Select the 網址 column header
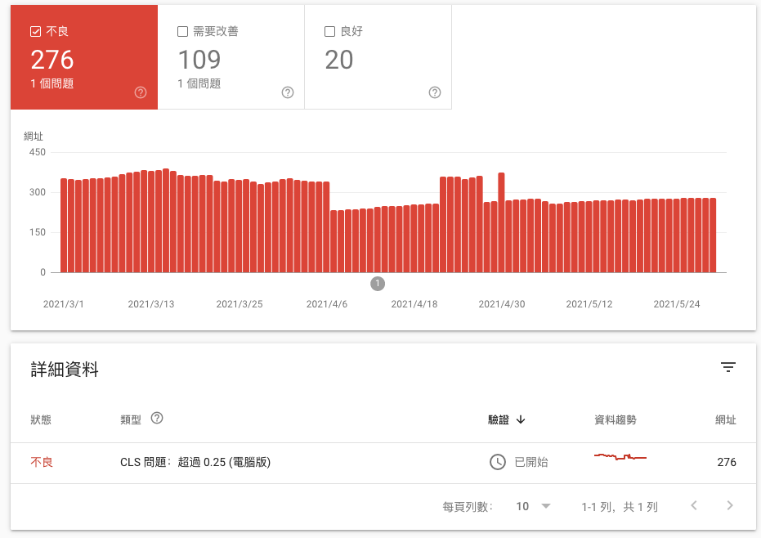Screen dimensions: 761x538 (725, 419)
